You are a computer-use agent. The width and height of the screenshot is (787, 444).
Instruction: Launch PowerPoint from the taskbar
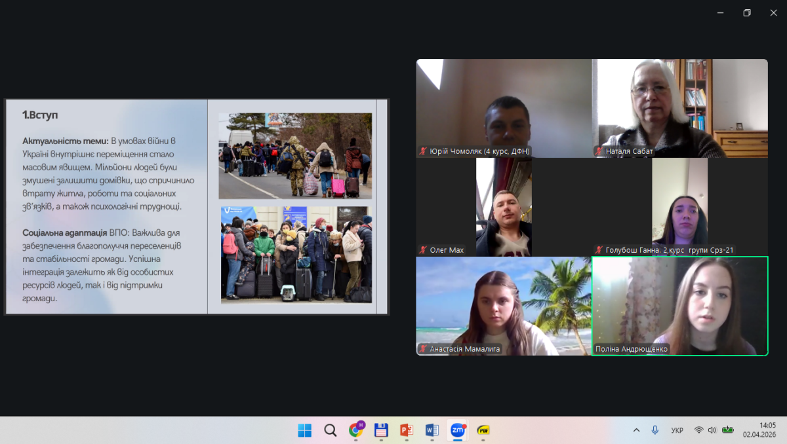click(407, 430)
